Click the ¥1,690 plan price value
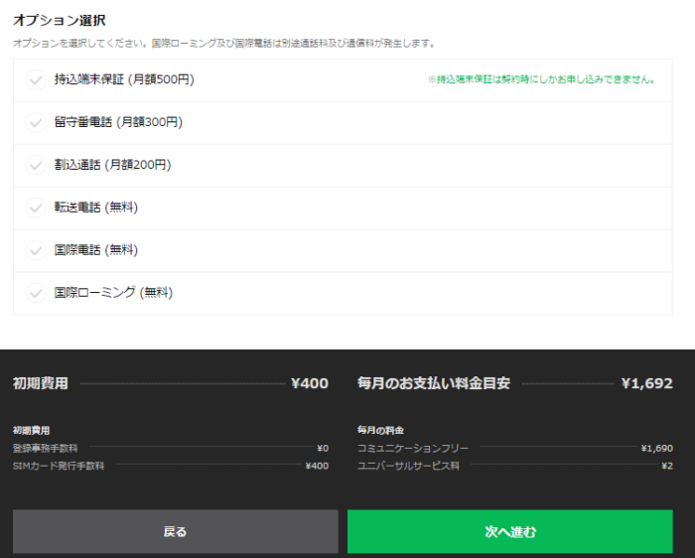 pos(657,448)
